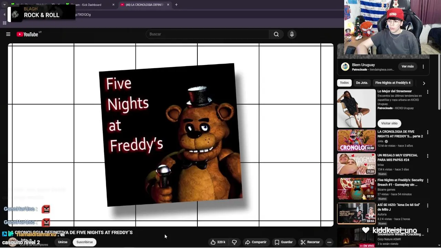
Task: Open ASÍ SE HIZO Ama De Mi Sol title
Action: click(399, 207)
